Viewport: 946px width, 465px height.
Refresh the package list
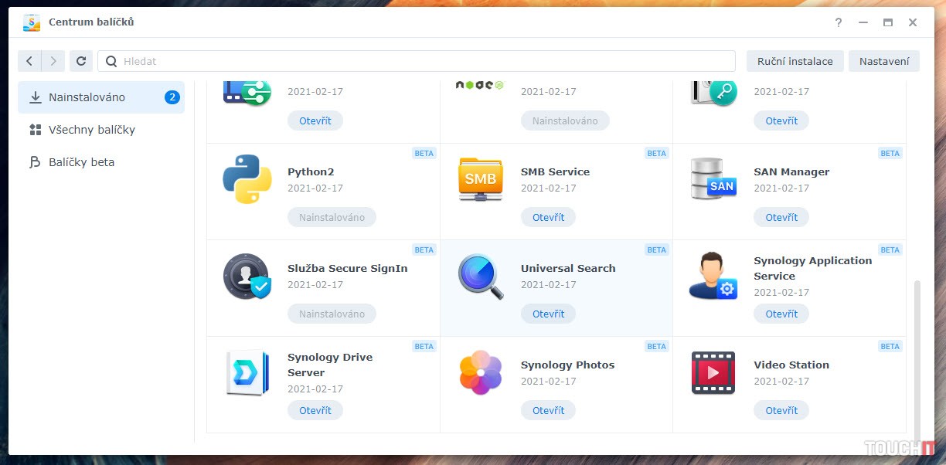click(x=81, y=61)
